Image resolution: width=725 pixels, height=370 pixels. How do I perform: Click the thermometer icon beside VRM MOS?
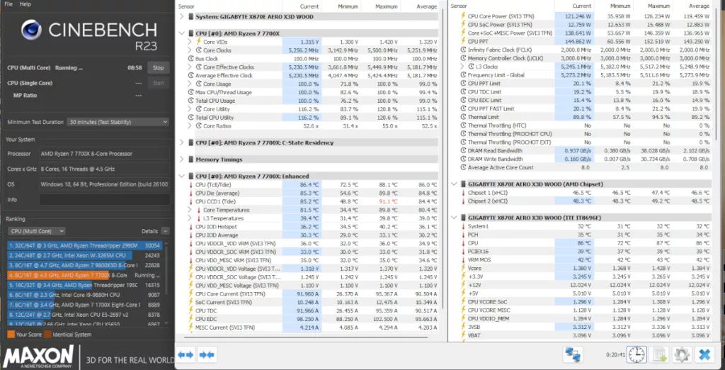[x=464, y=260]
